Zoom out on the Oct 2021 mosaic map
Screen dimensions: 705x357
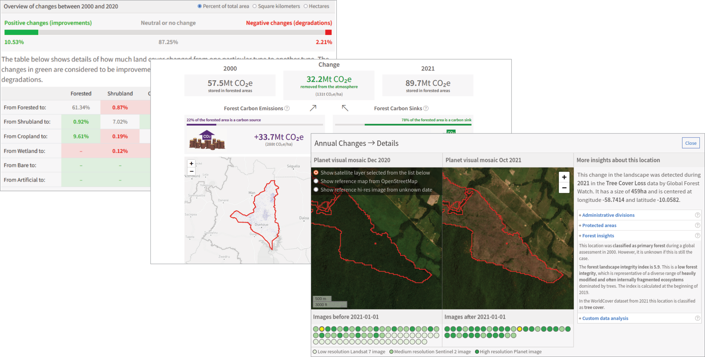(564, 188)
